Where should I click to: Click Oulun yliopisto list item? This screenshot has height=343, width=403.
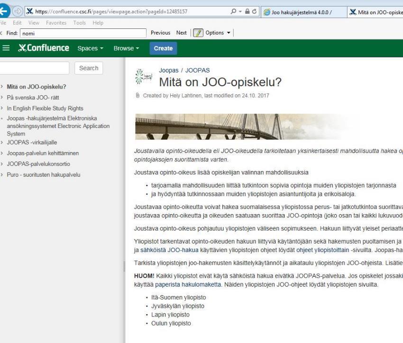point(171,323)
